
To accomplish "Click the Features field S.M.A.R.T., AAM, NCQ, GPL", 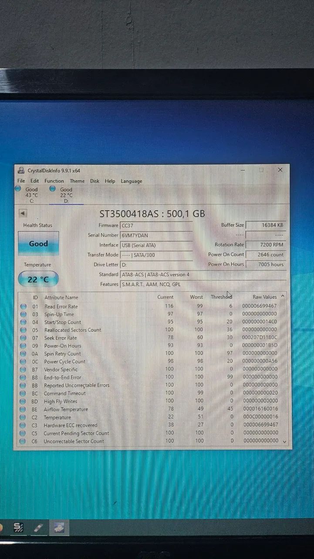I will click(x=203, y=284).
